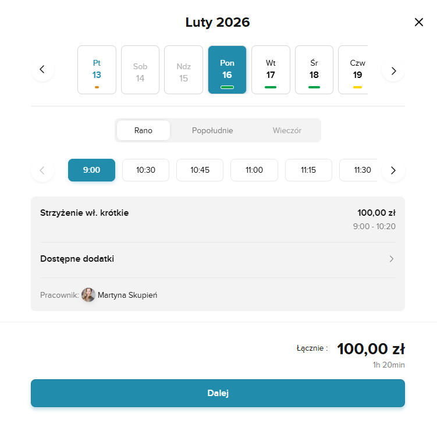Pick the 10:45 time slot
Image resolution: width=437 pixels, height=424 pixels.
click(200, 170)
